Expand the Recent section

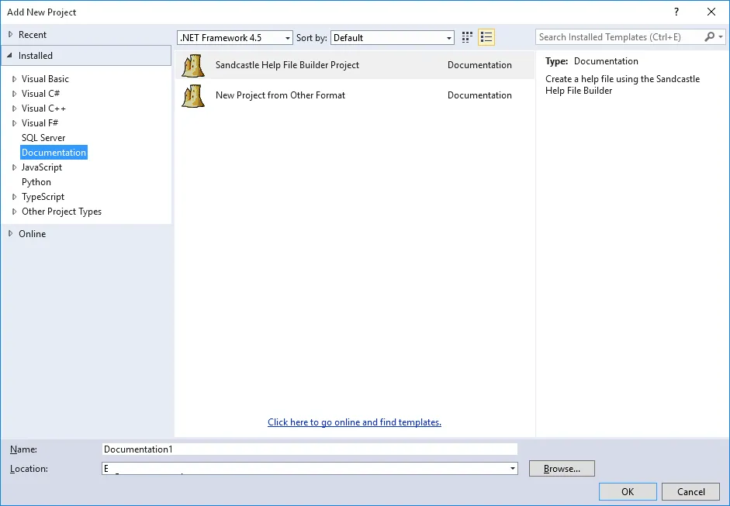(10, 34)
